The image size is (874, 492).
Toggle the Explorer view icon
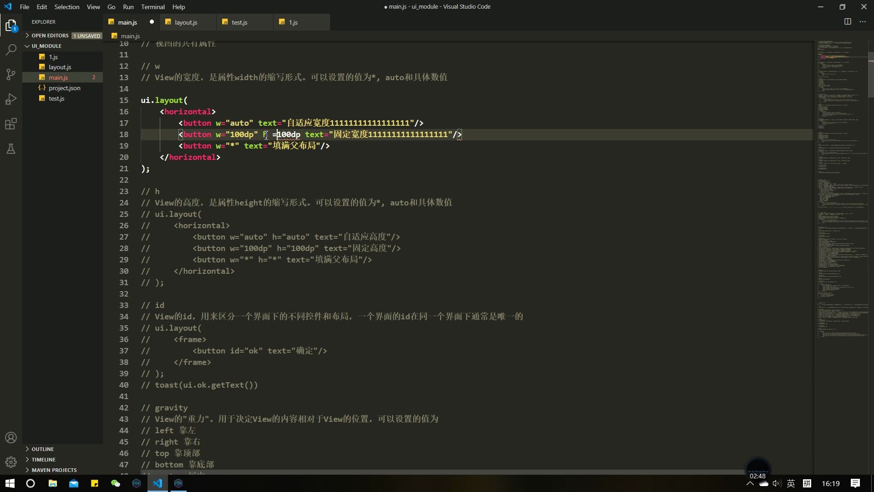[11, 26]
